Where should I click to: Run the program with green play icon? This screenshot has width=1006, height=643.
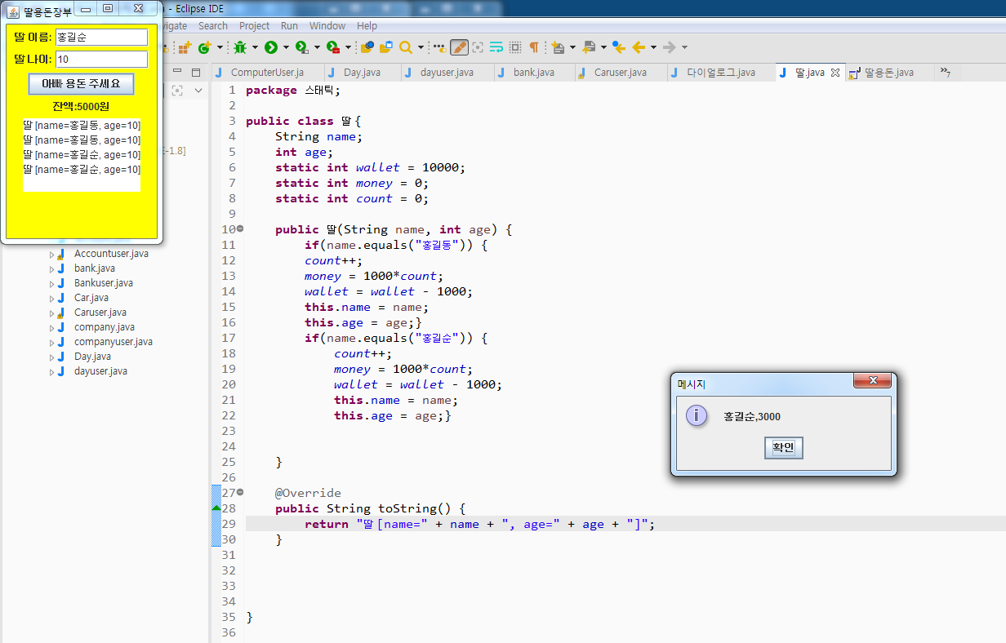[270, 47]
